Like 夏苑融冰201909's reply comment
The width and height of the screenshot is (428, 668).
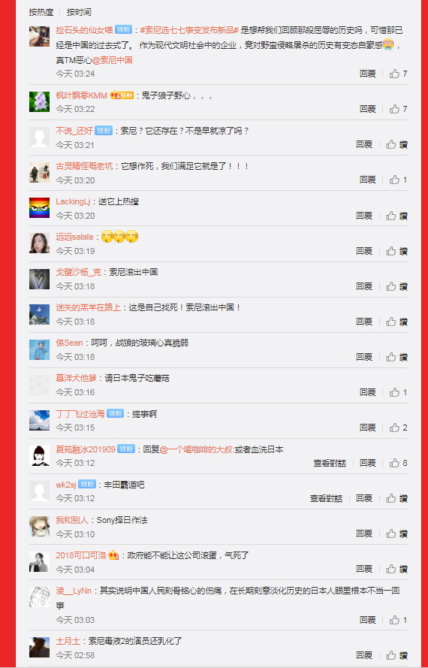click(398, 463)
